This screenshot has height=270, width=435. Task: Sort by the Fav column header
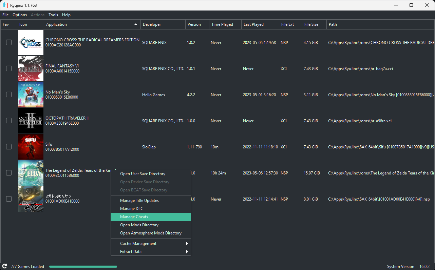pyautogui.click(x=8, y=24)
